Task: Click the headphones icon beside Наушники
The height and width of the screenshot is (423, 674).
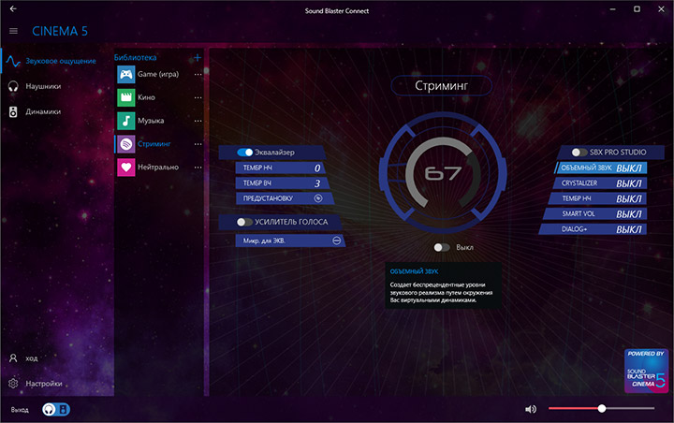Action: 13,86
